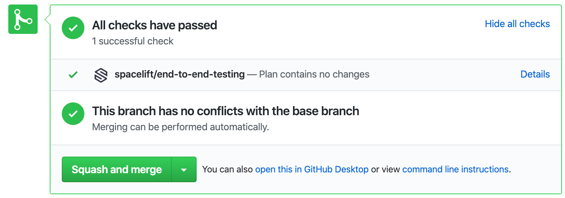Click the small green checkmark in Spacelift row
Image resolution: width=565 pixels, height=198 pixels.
(x=73, y=75)
